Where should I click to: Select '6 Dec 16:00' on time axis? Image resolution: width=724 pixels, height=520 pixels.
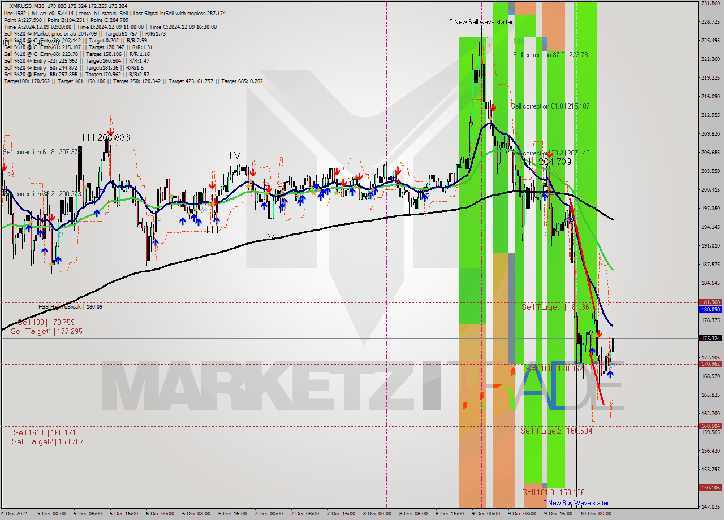[232, 514]
